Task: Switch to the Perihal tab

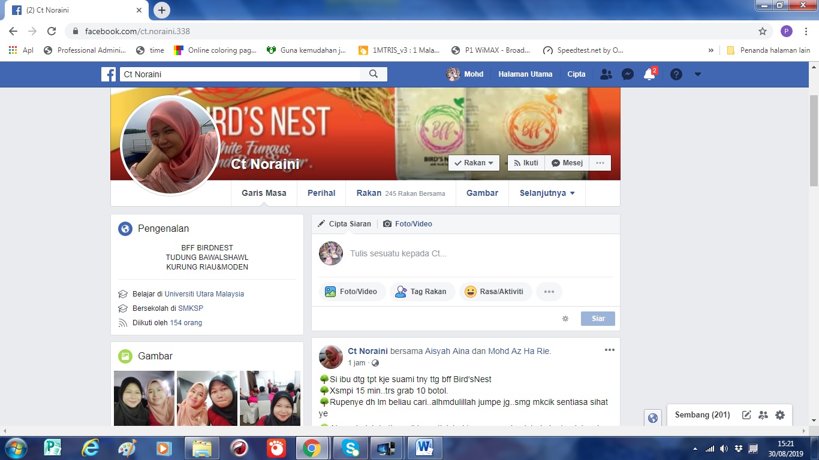Action: (x=321, y=193)
